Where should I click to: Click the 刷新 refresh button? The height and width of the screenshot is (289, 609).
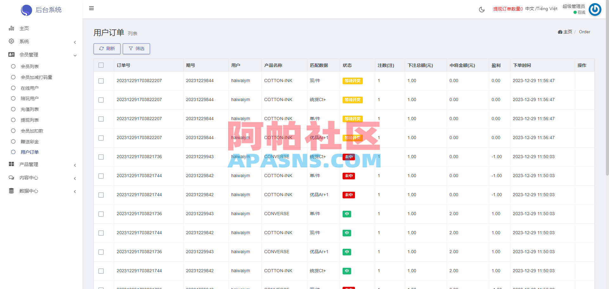click(x=107, y=48)
